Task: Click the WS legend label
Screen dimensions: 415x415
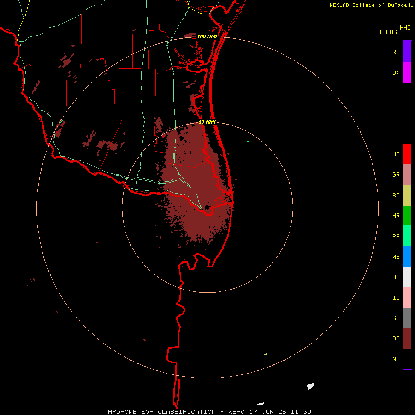Action: click(396, 257)
